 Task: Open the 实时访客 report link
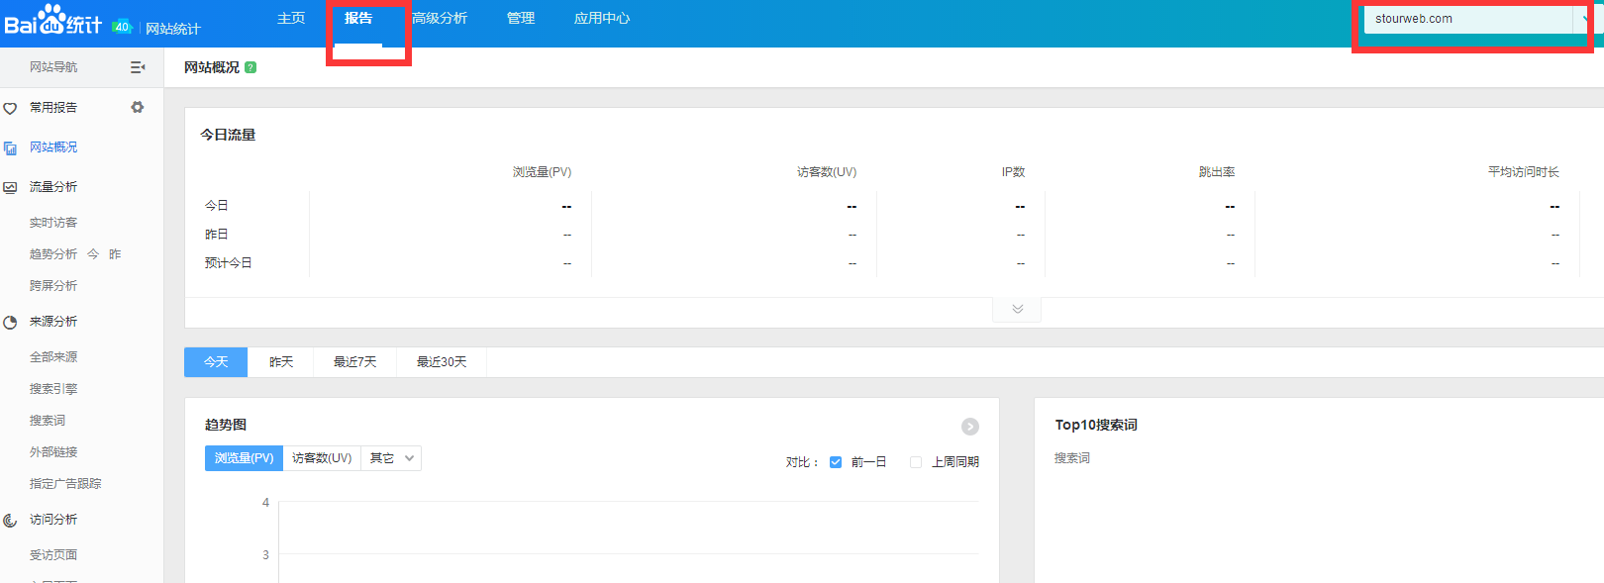click(53, 223)
